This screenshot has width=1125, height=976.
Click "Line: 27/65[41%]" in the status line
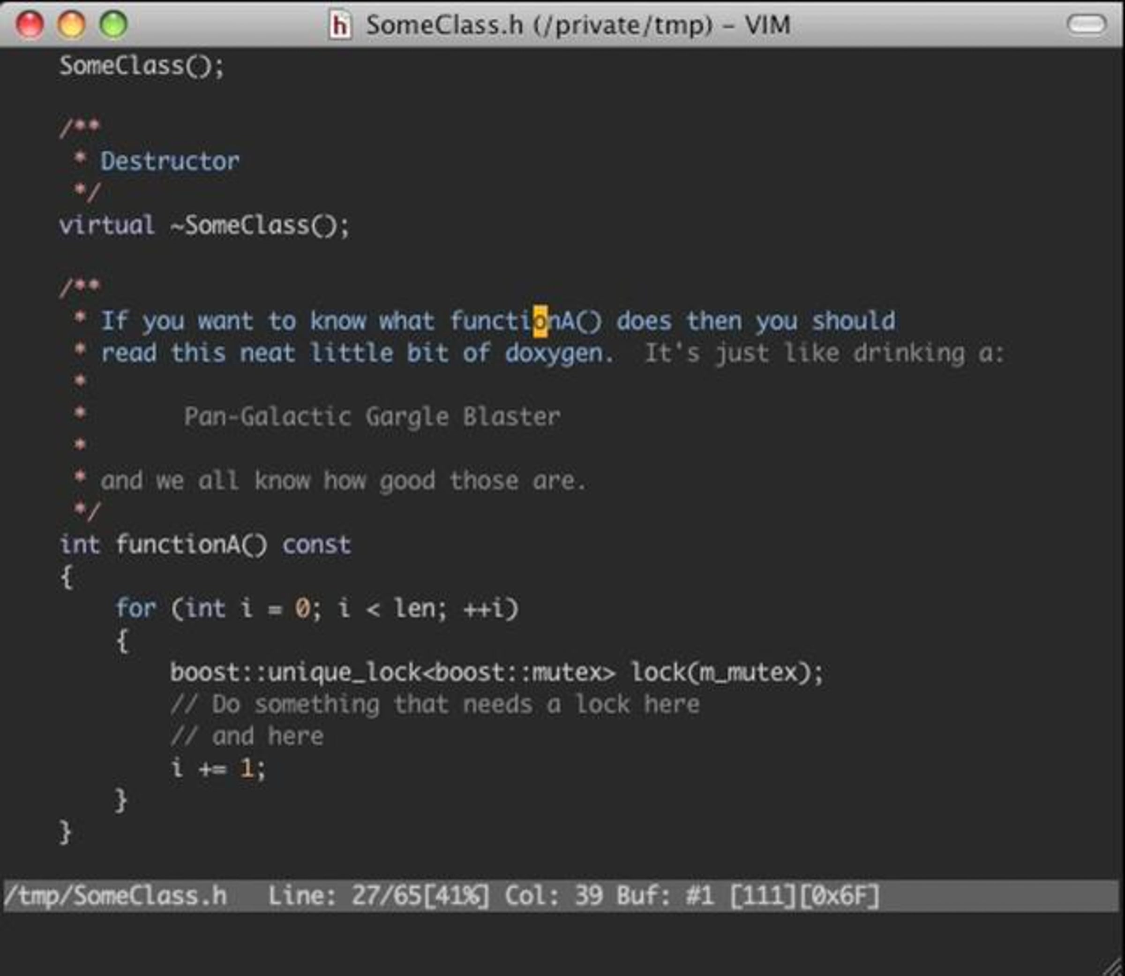pos(379,896)
